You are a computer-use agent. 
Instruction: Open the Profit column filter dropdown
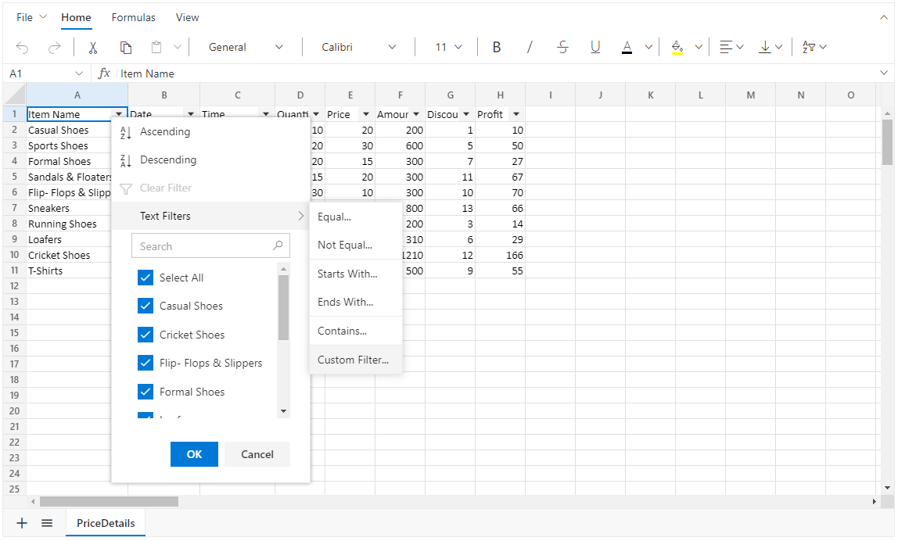[x=515, y=115]
